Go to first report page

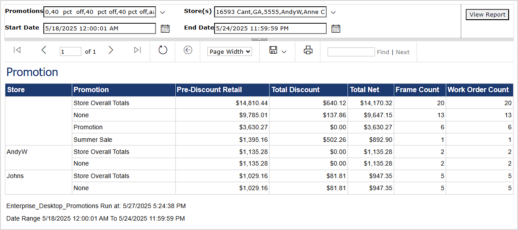point(17,50)
